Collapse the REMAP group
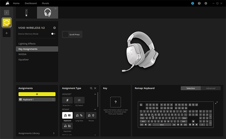 (95, 109)
